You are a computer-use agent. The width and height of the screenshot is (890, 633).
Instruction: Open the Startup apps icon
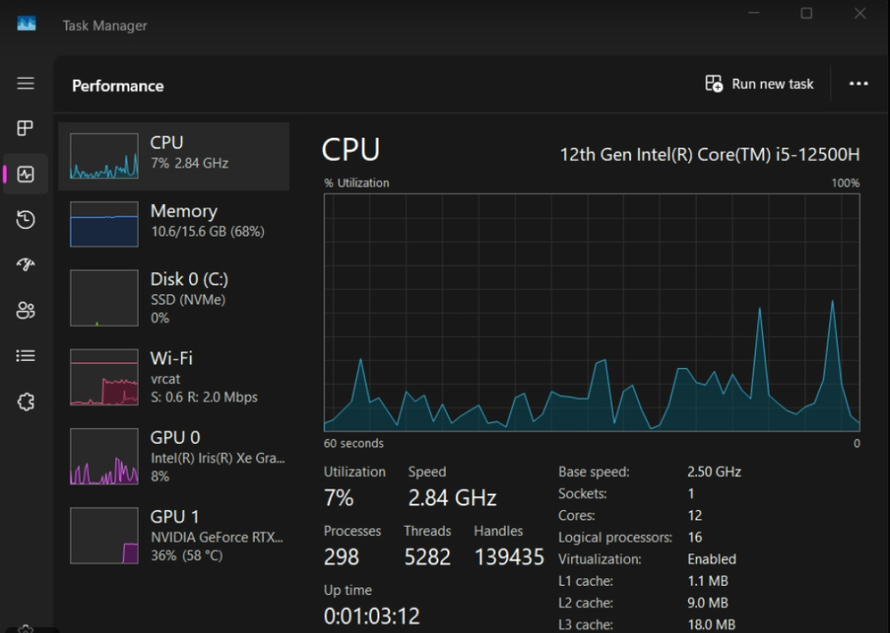26,265
